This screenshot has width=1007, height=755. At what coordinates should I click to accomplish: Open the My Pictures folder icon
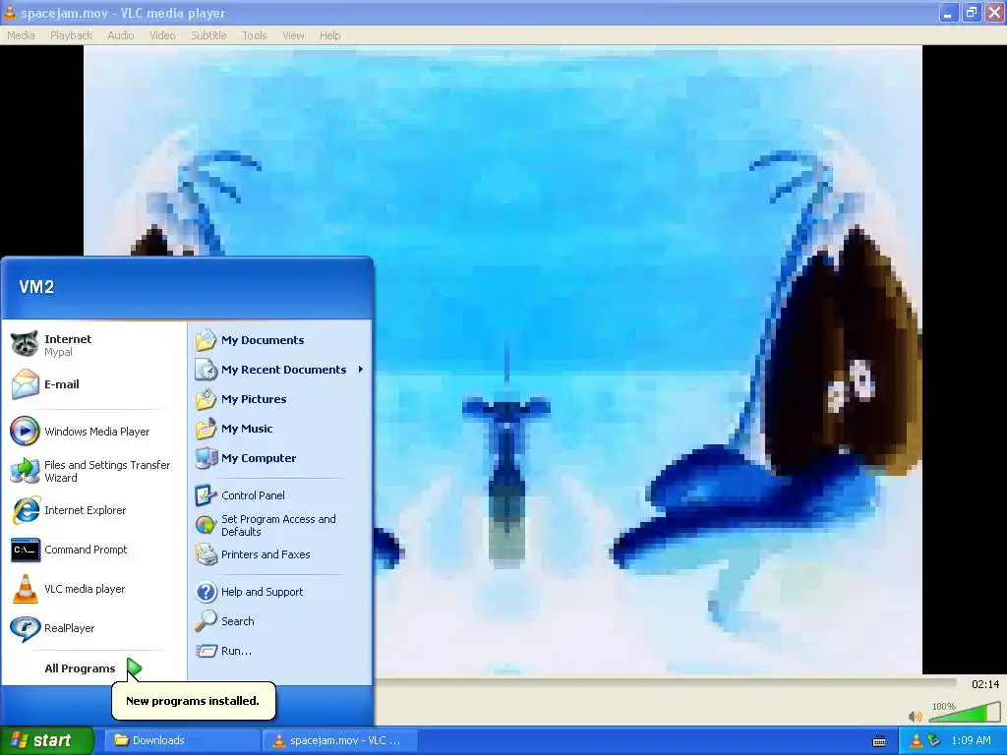pyautogui.click(x=207, y=399)
